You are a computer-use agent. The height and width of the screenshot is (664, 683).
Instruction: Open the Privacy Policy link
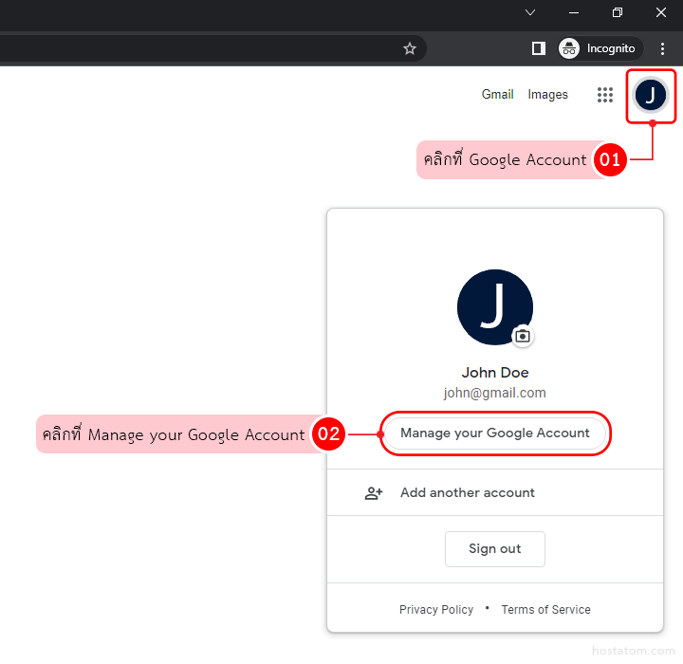436,610
